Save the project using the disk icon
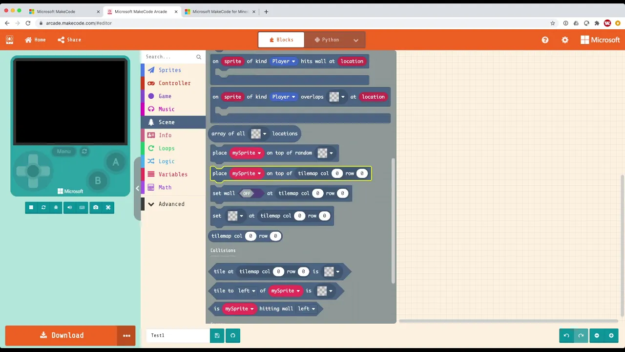The width and height of the screenshot is (625, 352). pyautogui.click(x=217, y=335)
